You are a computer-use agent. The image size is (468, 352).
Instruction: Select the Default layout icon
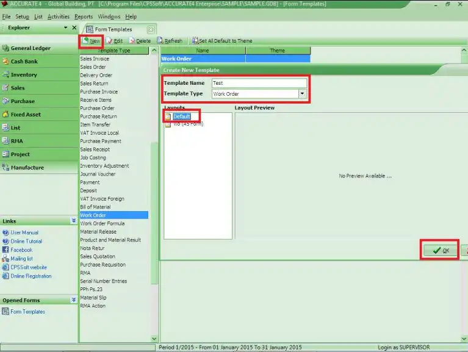click(168, 117)
